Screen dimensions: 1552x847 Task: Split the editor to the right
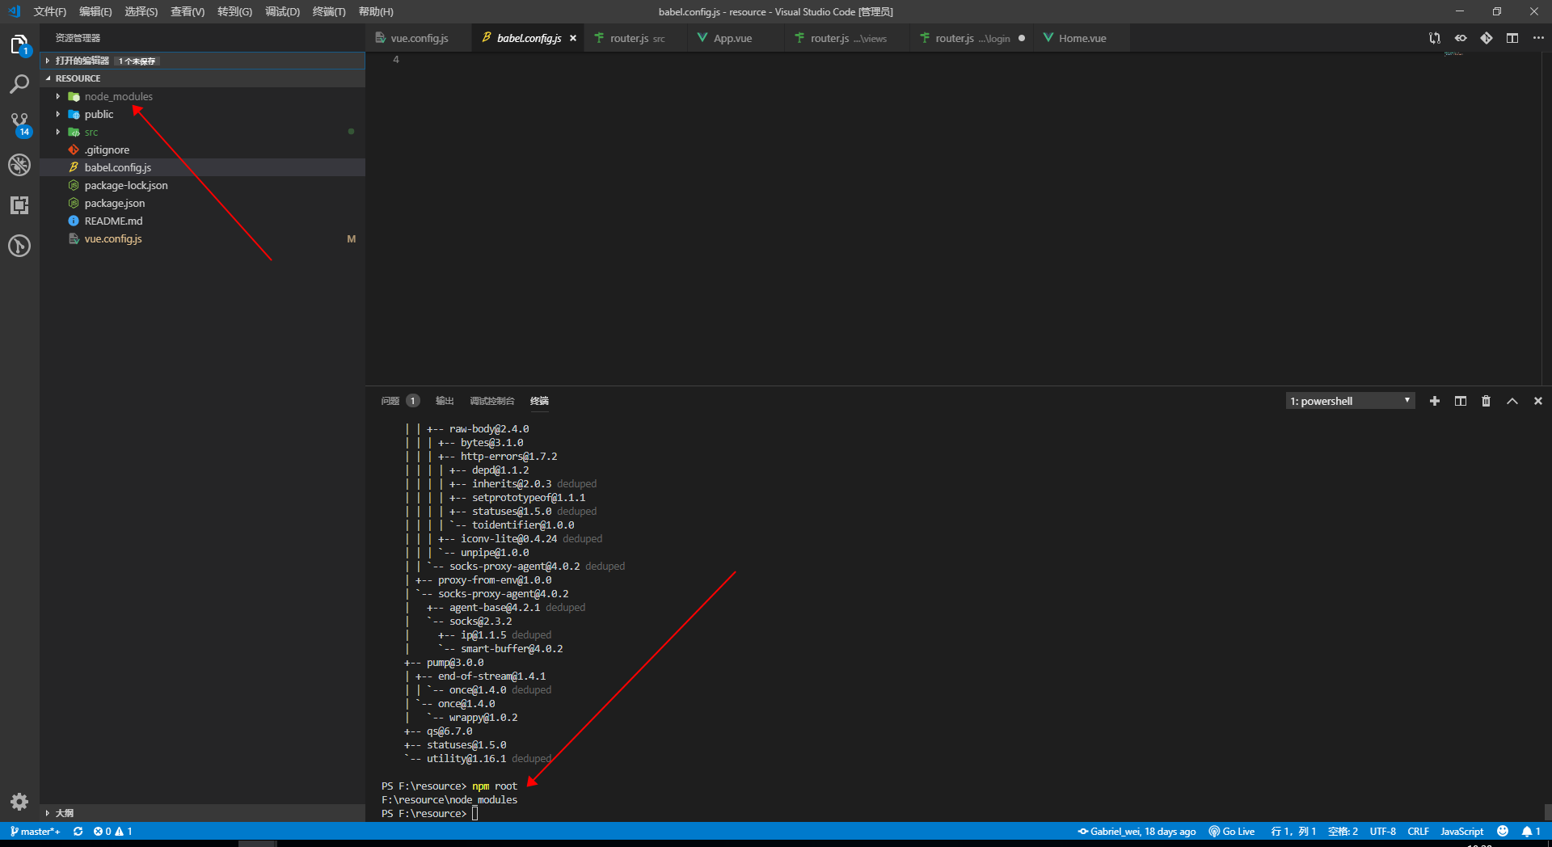coord(1512,38)
